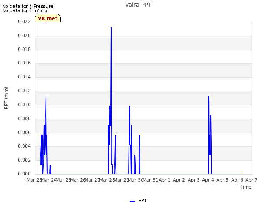Click the 0.018 y-axis tick label
The image size is (278, 209).
tap(24, 49)
